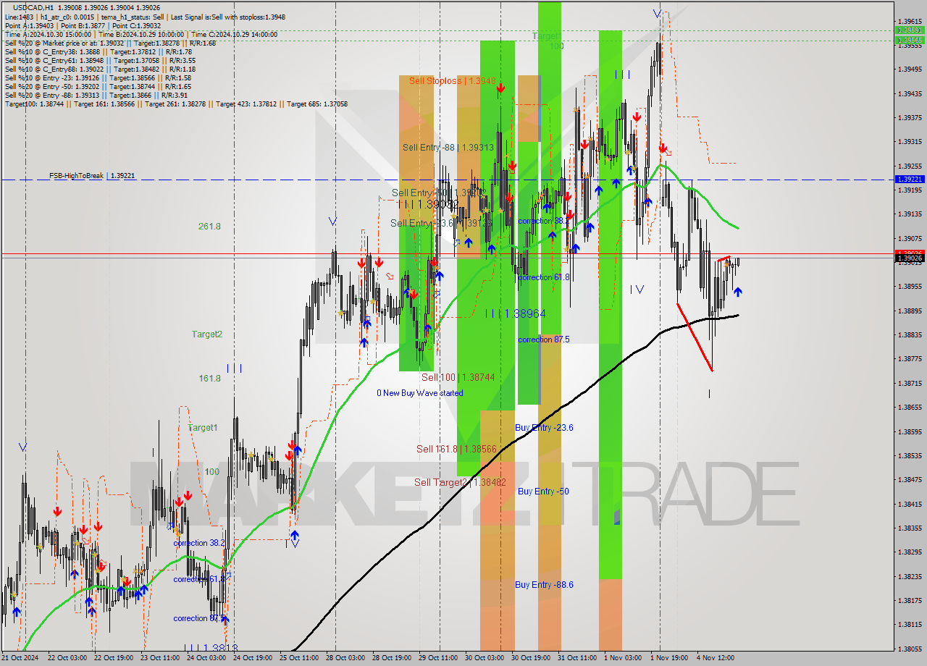Click the '4 Nov 12:00' time axis label
Screen dimensions: 927x666
pyautogui.click(x=716, y=658)
